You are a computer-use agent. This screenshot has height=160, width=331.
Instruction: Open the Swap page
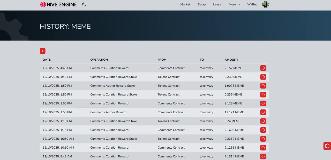202,4
